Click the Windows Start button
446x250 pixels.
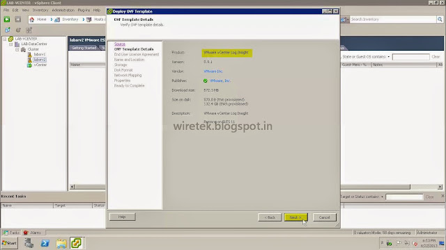(x=9, y=243)
